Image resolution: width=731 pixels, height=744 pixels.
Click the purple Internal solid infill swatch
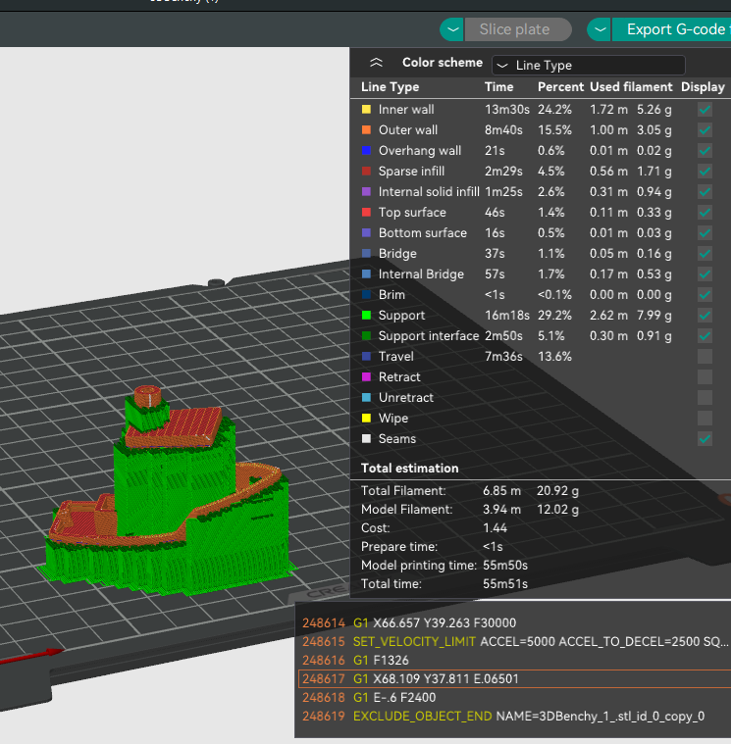click(366, 192)
